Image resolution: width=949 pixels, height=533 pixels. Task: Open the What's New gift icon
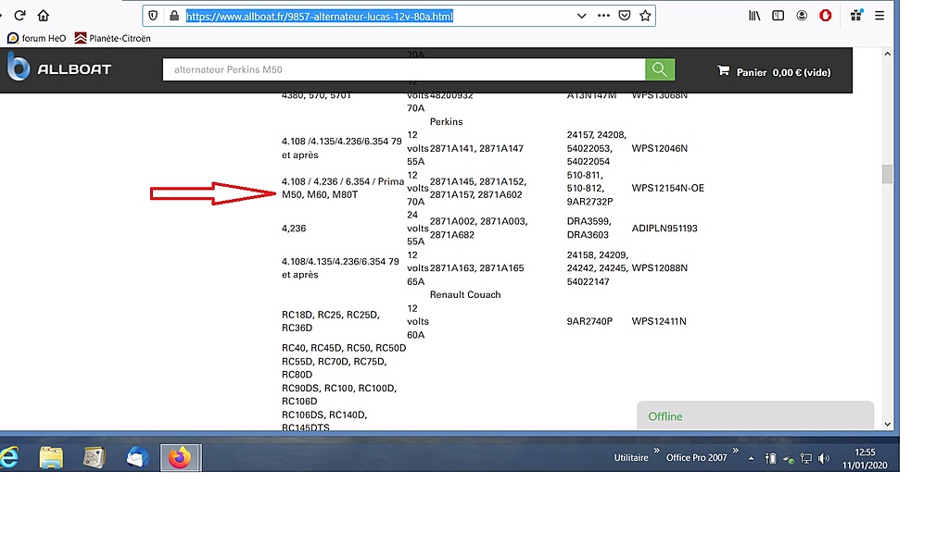855,16
